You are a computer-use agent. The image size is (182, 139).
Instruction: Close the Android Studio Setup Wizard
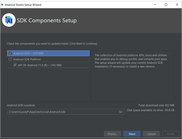pos(177,5)
